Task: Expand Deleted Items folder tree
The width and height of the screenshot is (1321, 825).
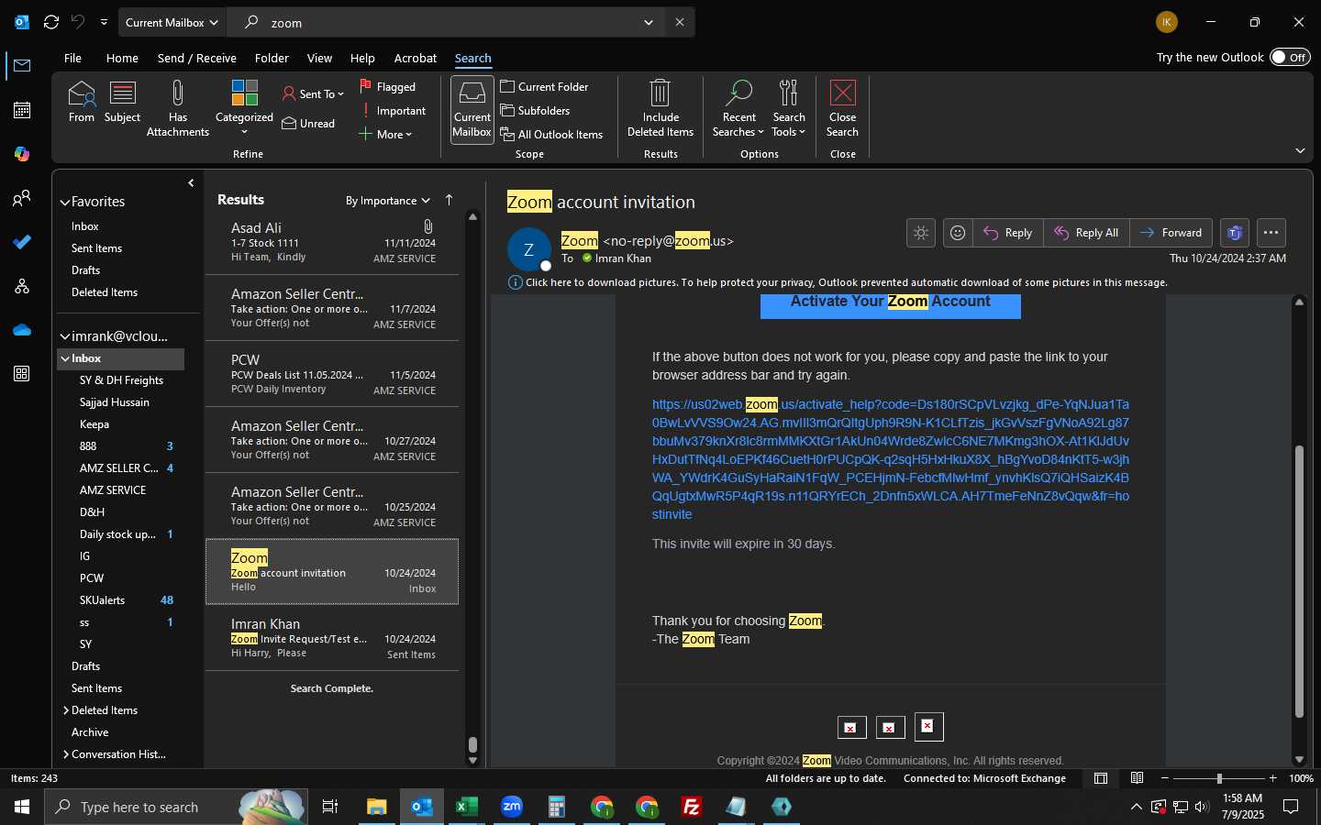Action: 66,710
